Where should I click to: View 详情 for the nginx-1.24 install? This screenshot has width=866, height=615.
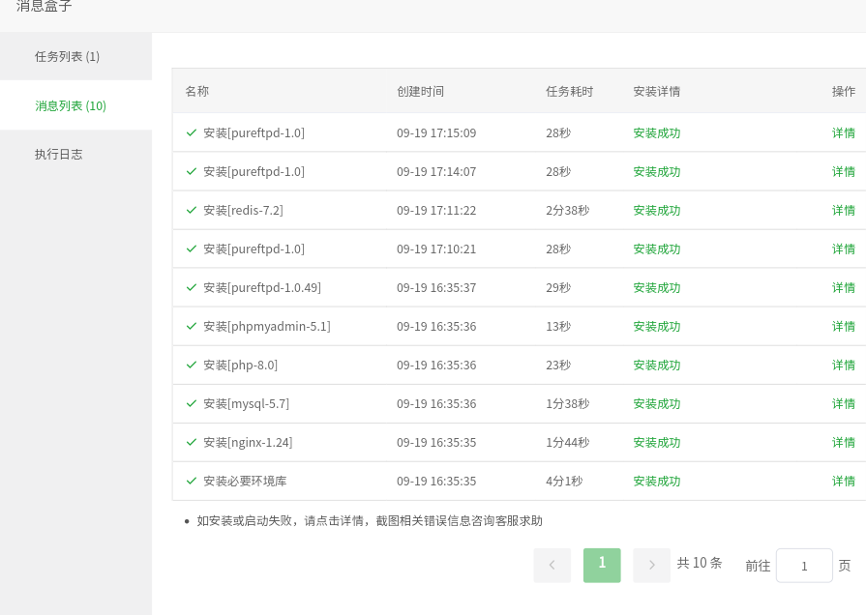coord(844,442)
